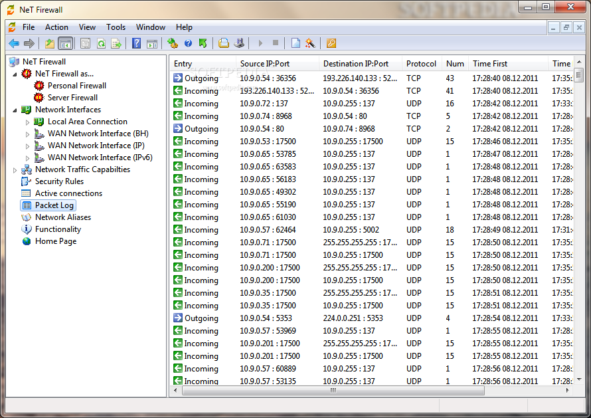The image size is (591, 418).
Task: Open Home Page in the tree
Action: click(x=56, y=241)
